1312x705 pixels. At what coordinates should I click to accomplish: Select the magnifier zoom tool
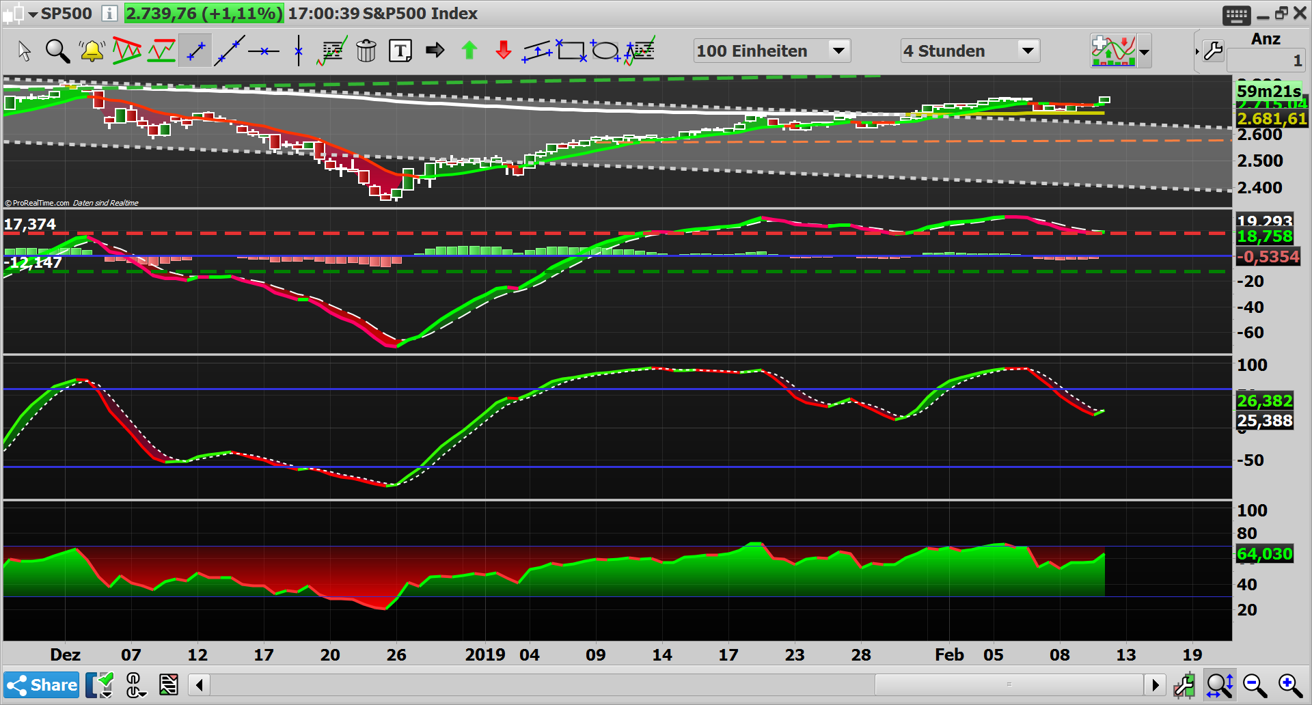pyautogui.click(x=57, y=51)
